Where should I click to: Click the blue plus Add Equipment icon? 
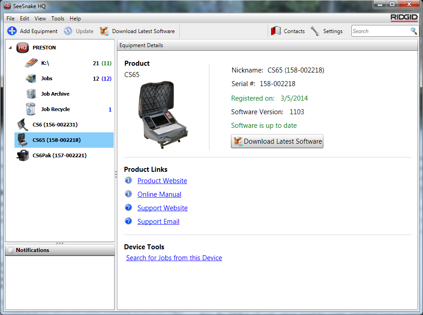(12, 31)
